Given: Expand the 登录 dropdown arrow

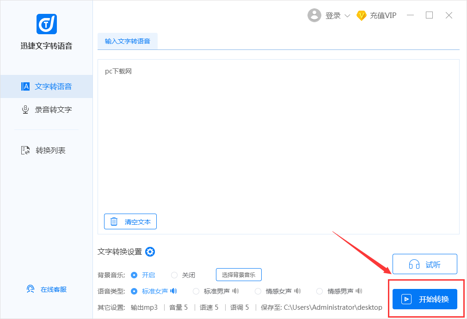Looking at the screenshot, I should (x=348, y=16).
